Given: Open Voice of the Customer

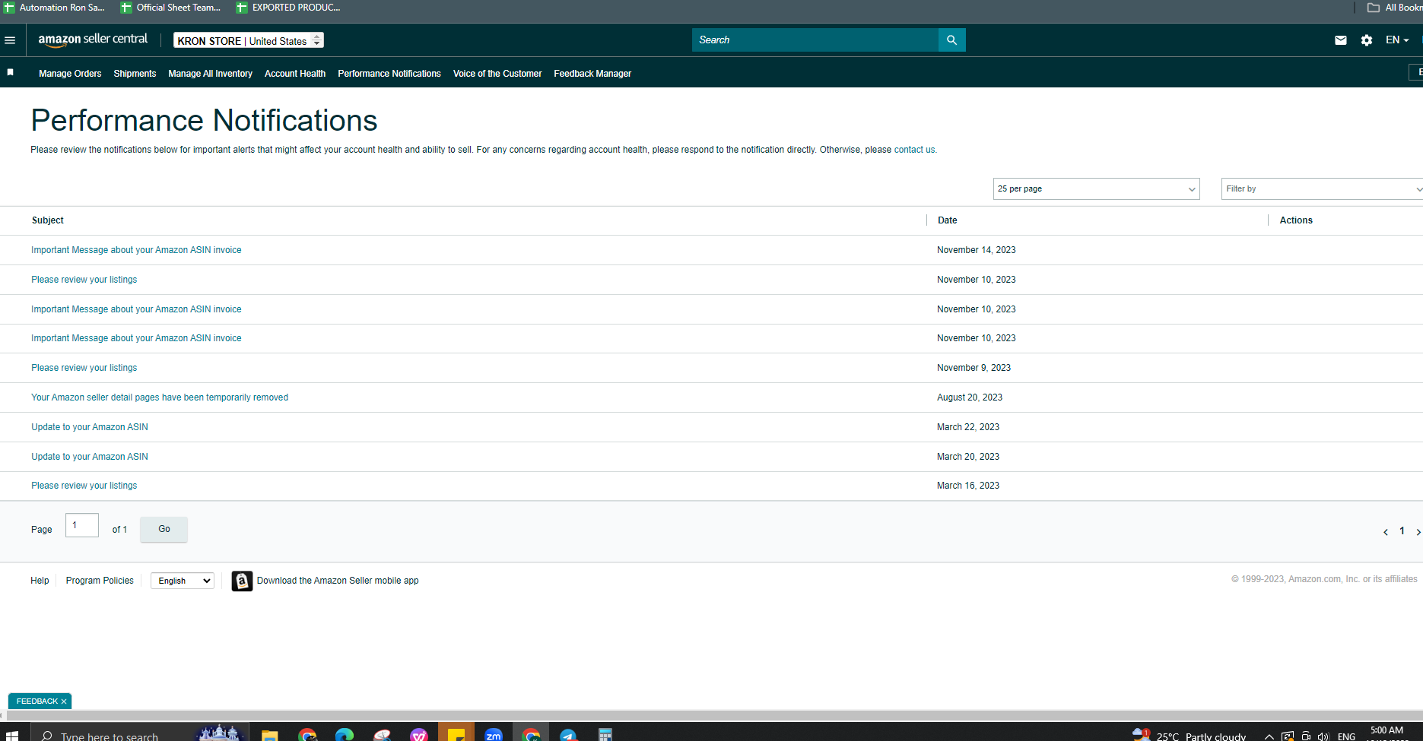Looking at the screenshot, I should [x=497, y=74].
